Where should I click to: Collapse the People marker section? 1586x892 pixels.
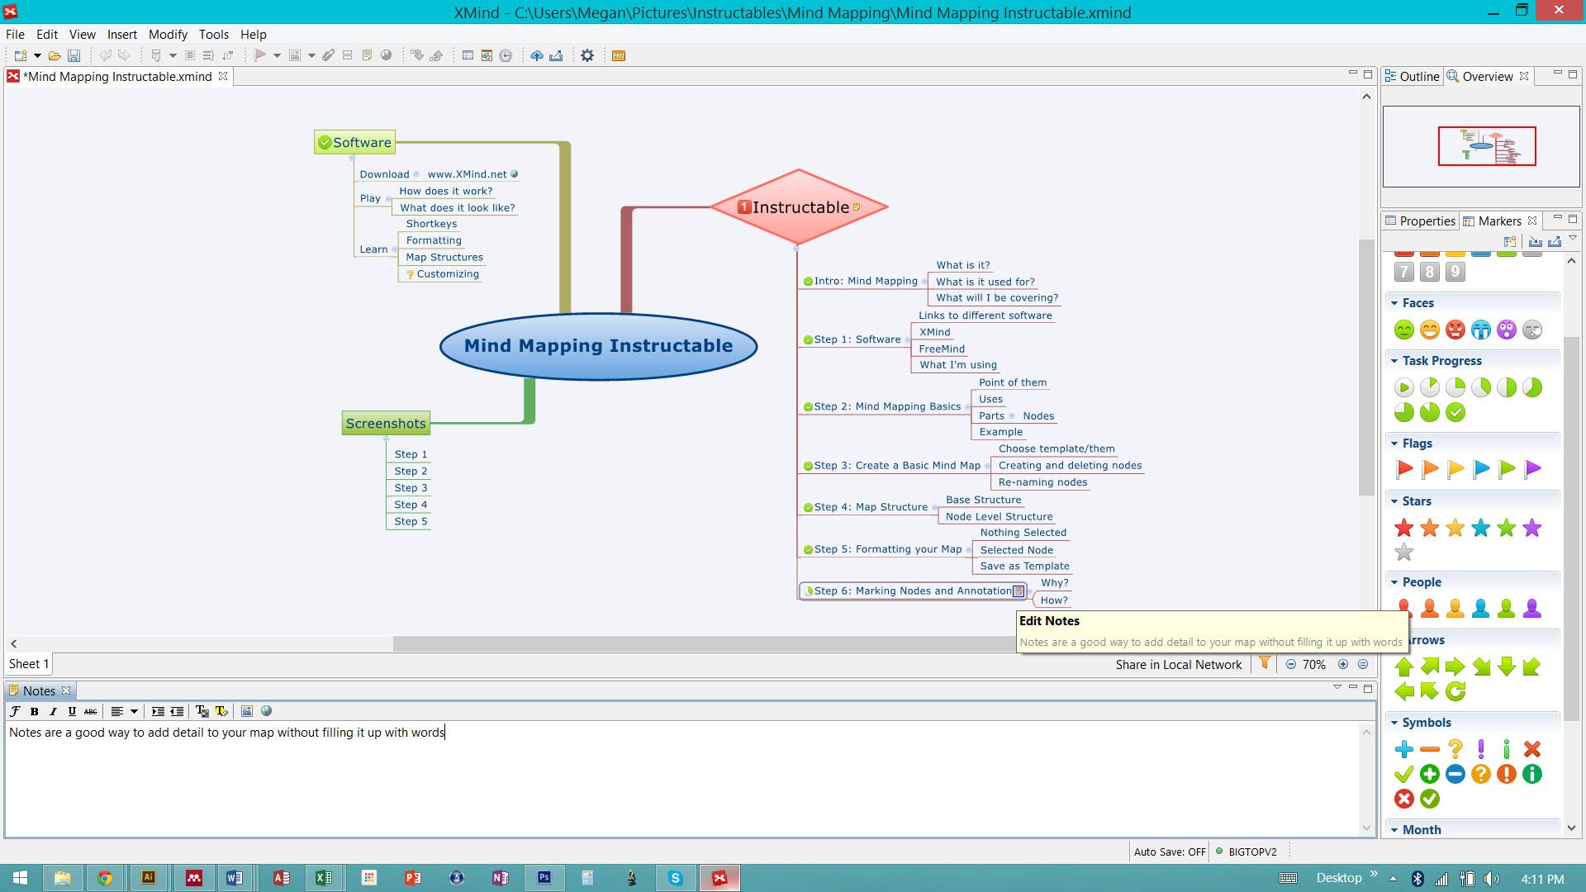1394,581
